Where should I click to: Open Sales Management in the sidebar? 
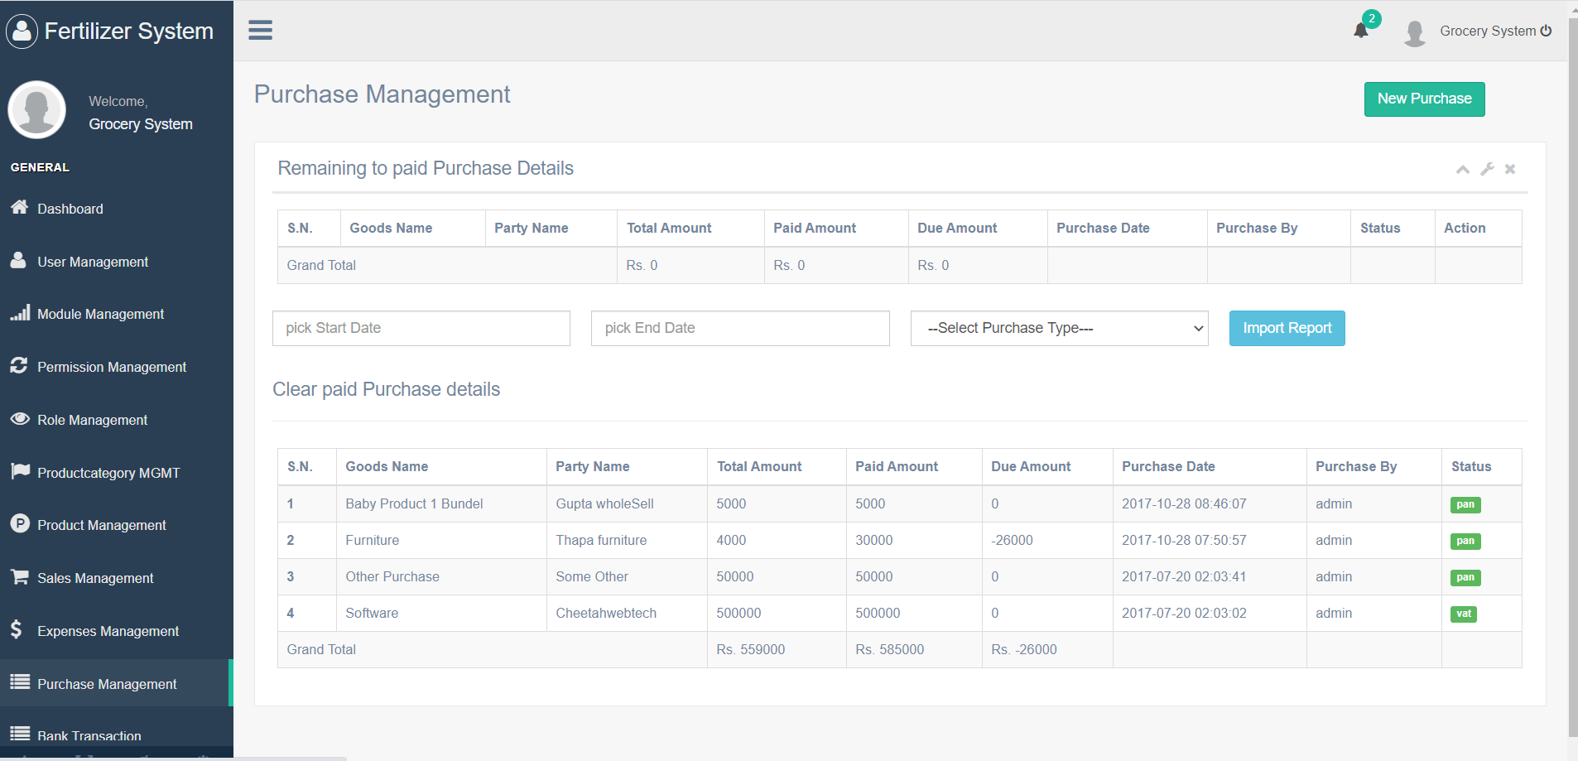(95, 578)
